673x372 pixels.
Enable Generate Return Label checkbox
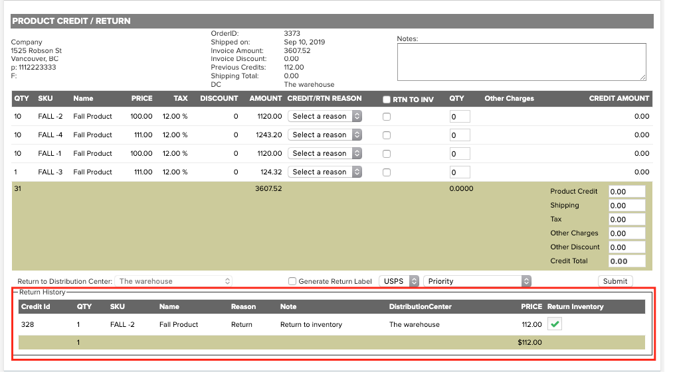(x=292, y=281)
